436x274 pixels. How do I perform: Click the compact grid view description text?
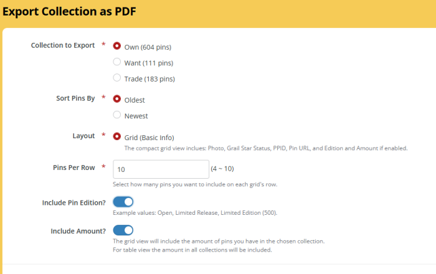tap(266, 148)
